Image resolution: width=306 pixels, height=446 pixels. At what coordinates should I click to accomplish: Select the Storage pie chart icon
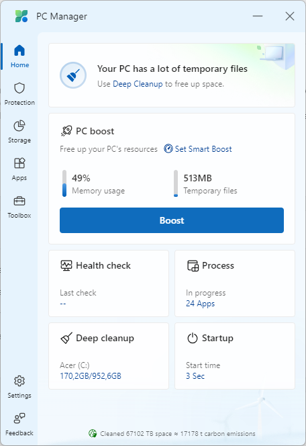click(19, 126)
